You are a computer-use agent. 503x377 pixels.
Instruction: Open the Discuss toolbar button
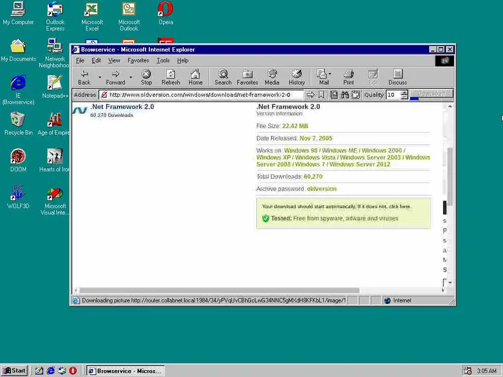click(x=397, y=77)
